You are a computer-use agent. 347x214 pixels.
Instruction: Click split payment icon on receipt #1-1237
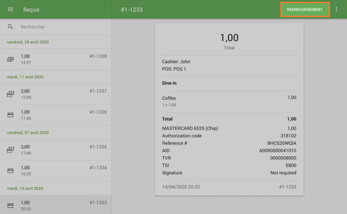[11, 94]
